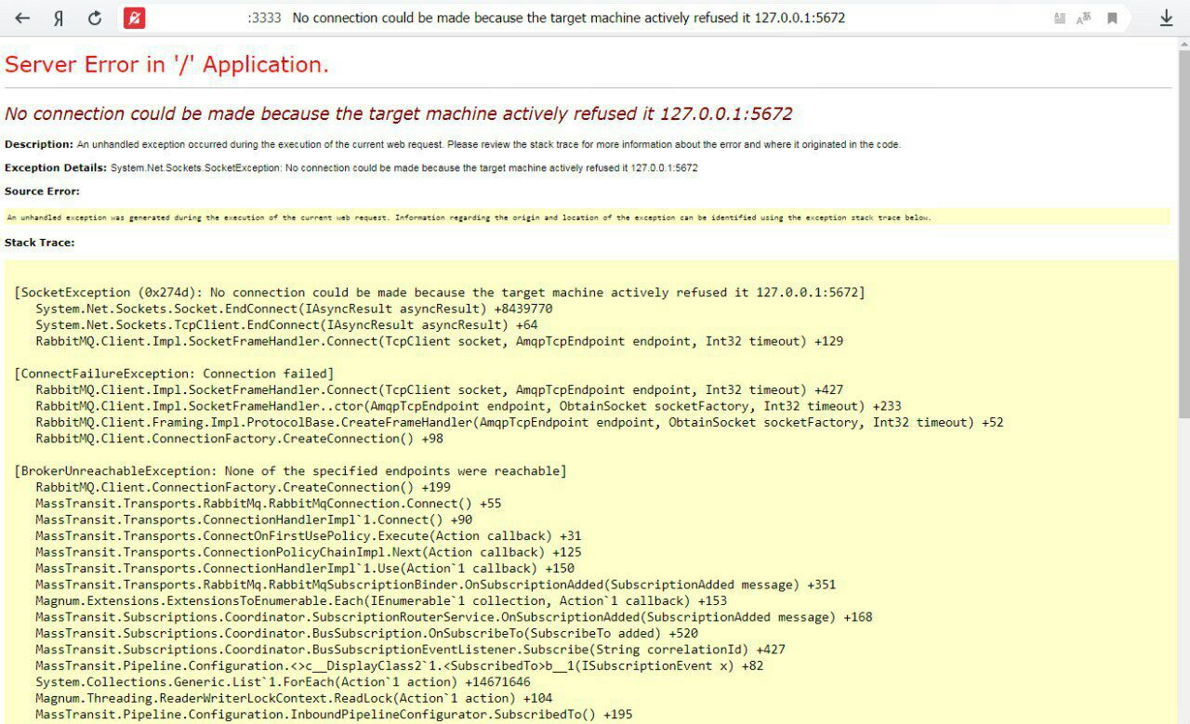Click ProtocolBase.CreateFrameHandler +52 line
Image resolution: width=1190 pixels, height=724 pixels.
coord(520,422)
